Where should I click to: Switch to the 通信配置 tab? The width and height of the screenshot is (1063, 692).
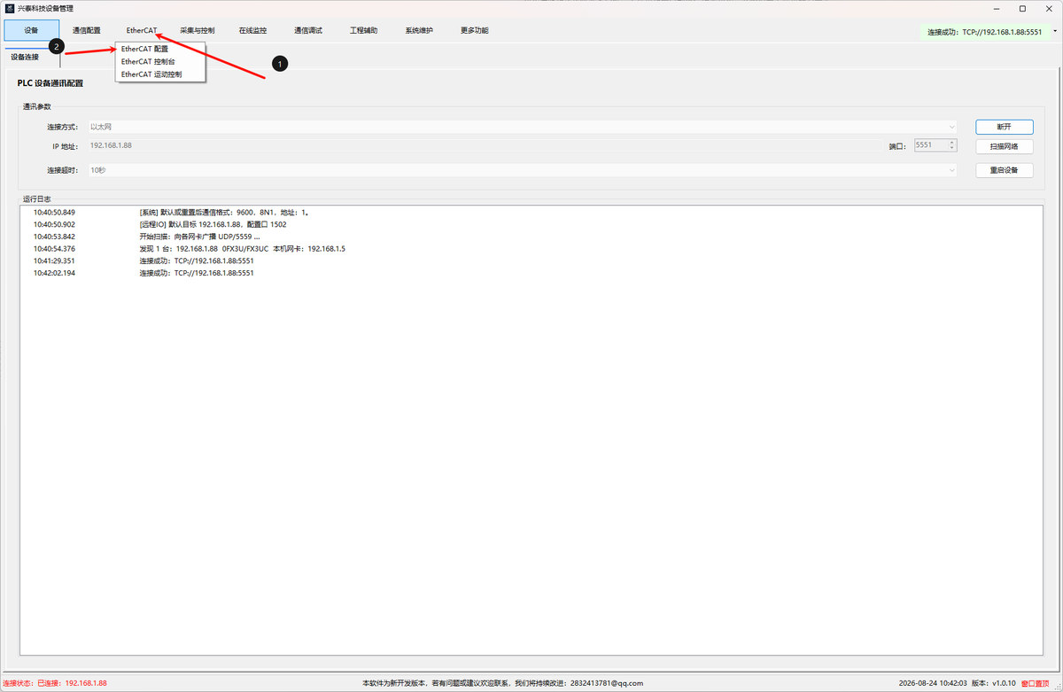pos(87,30)
